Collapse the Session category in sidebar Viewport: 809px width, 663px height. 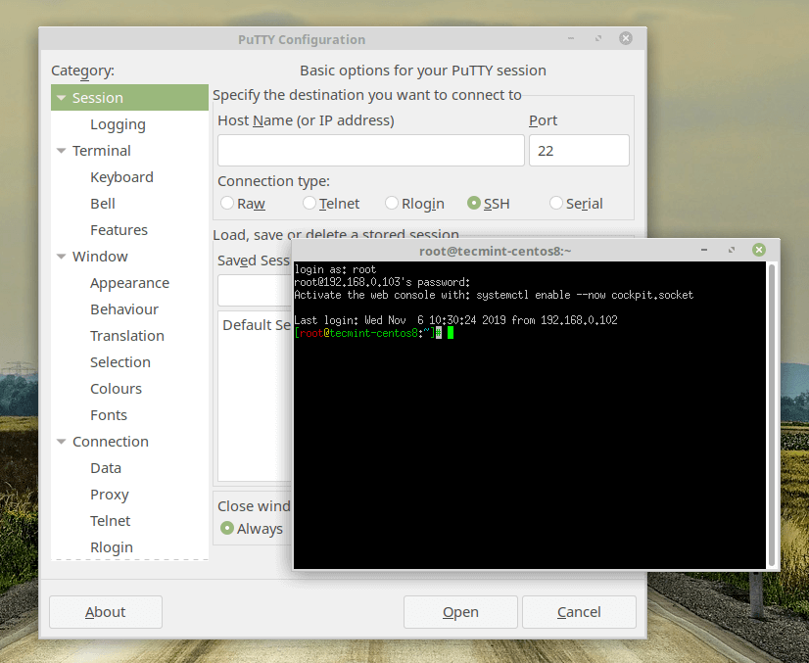coord(61,97)
